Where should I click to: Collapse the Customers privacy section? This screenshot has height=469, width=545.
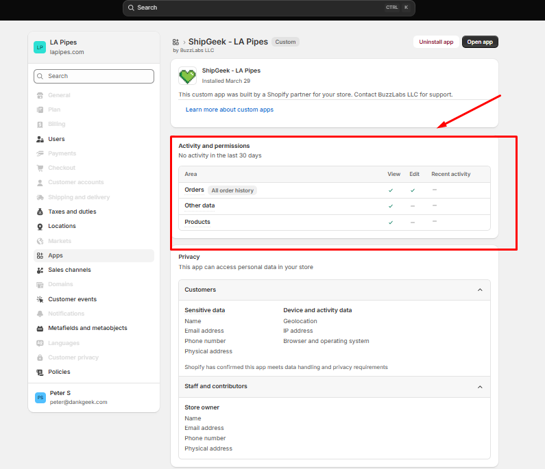pos(480,290)
